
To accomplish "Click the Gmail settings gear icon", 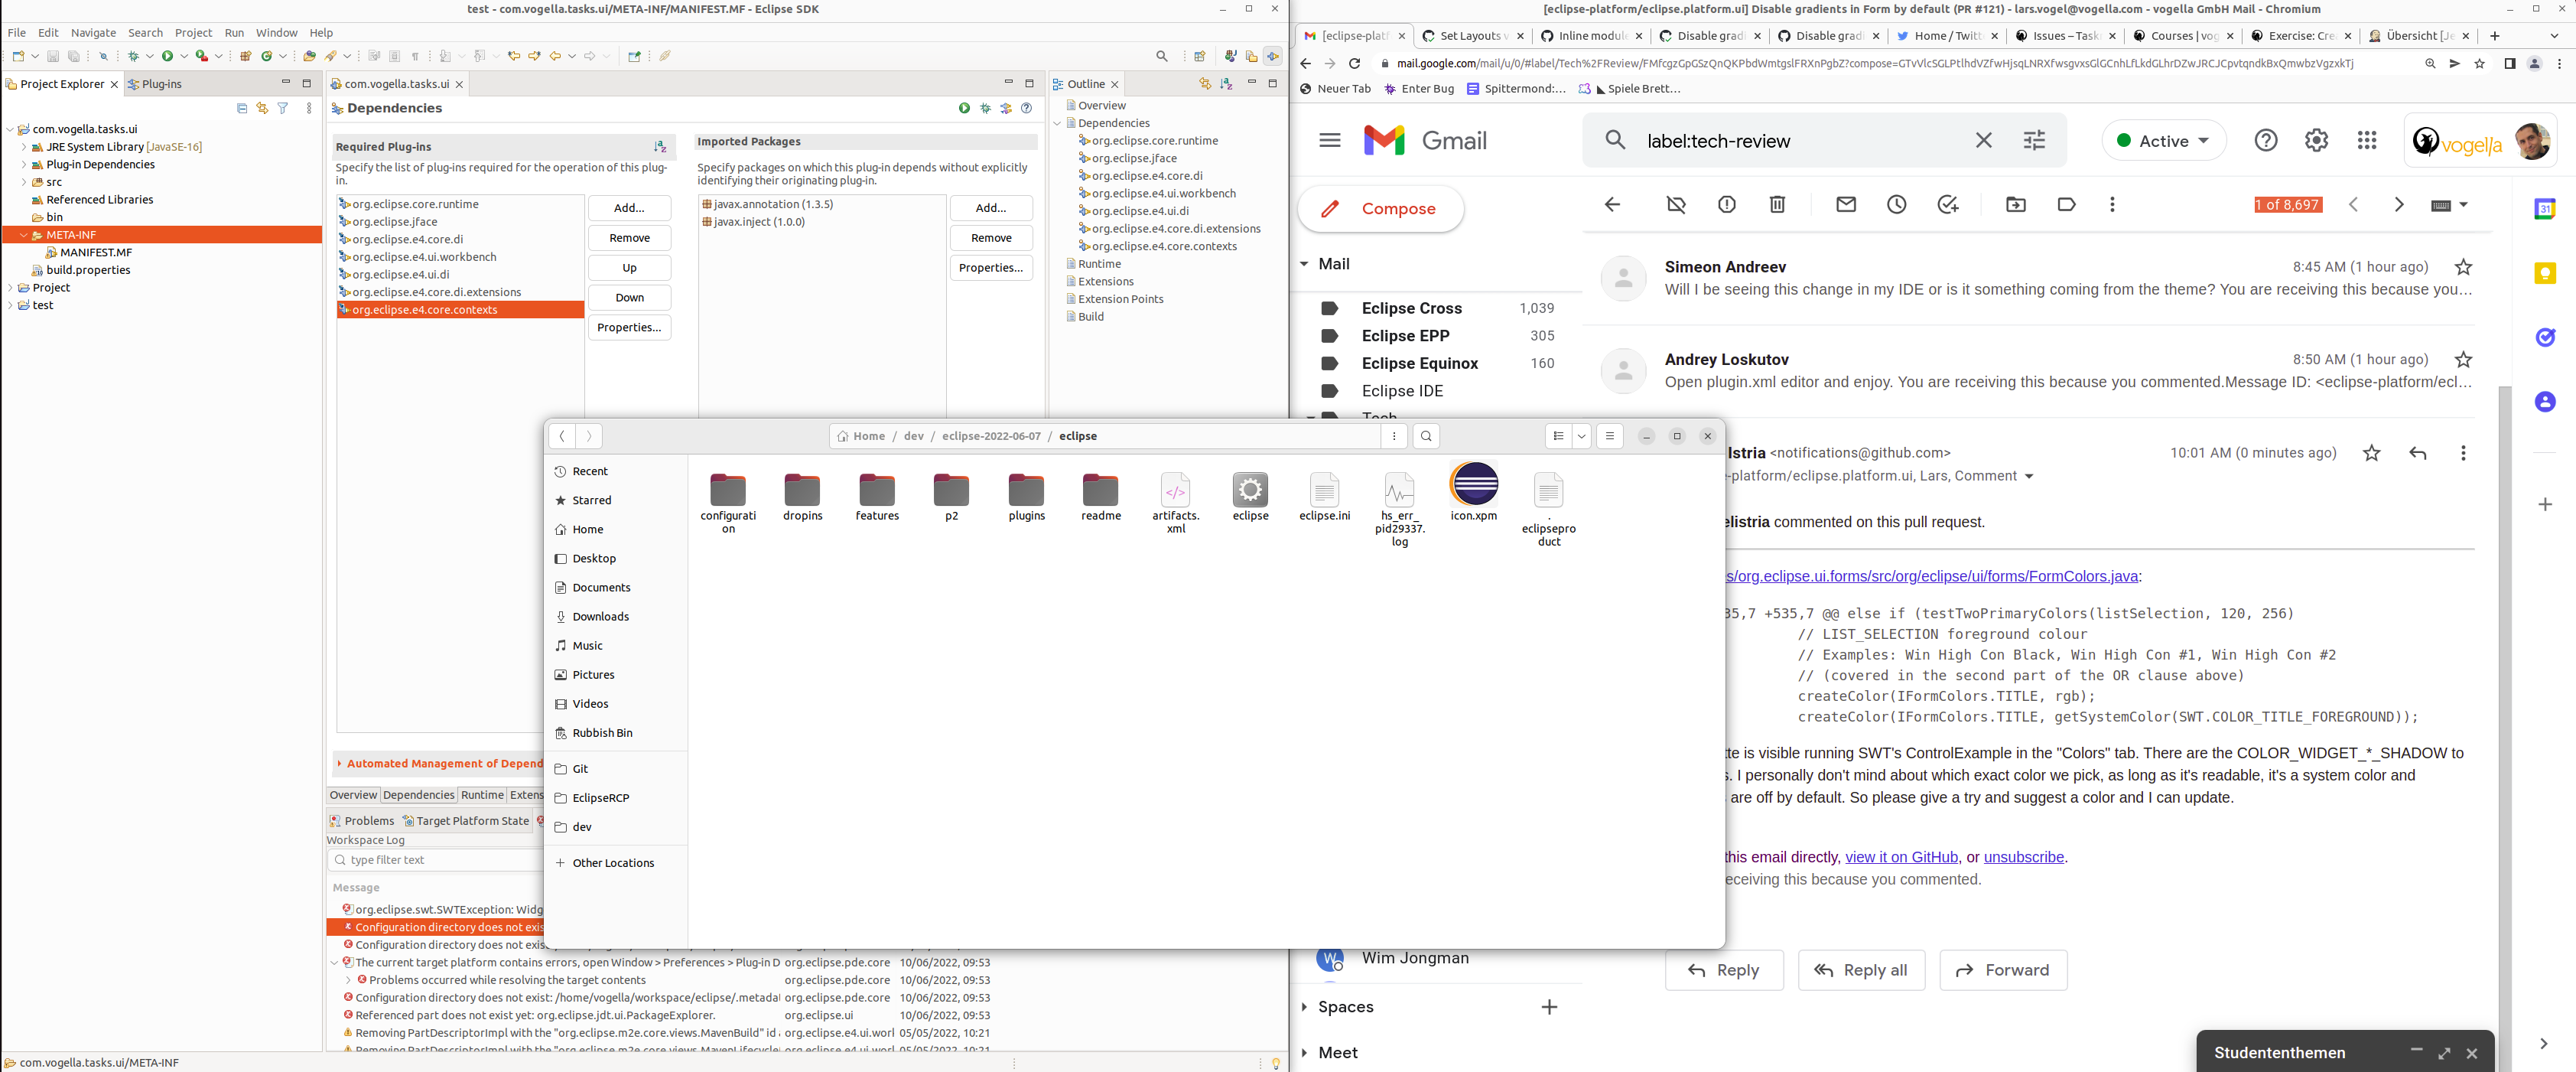I will point(2316,141).
